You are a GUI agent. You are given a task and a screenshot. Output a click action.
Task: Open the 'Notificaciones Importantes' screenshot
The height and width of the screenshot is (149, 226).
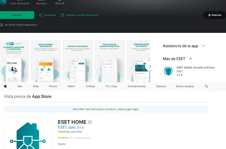coord(45,61)
